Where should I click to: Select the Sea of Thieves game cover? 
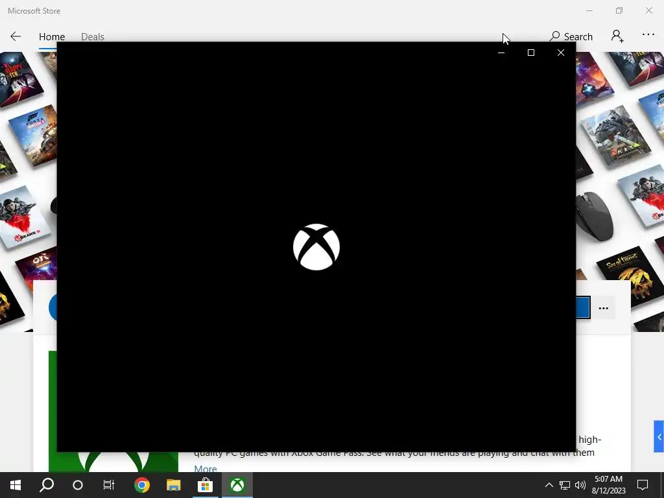(629, 277)
